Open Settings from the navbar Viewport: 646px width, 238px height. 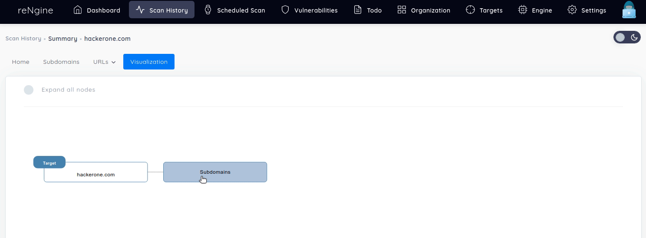pyautogui.click(x=587, y=10)
